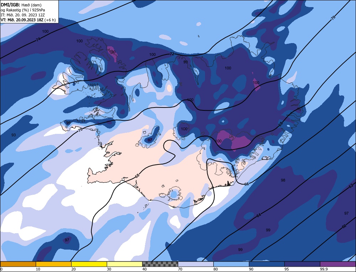Screen dimensions: 356x272
Task: Click the 93 humidity value in the west
Action: point(14,135)
